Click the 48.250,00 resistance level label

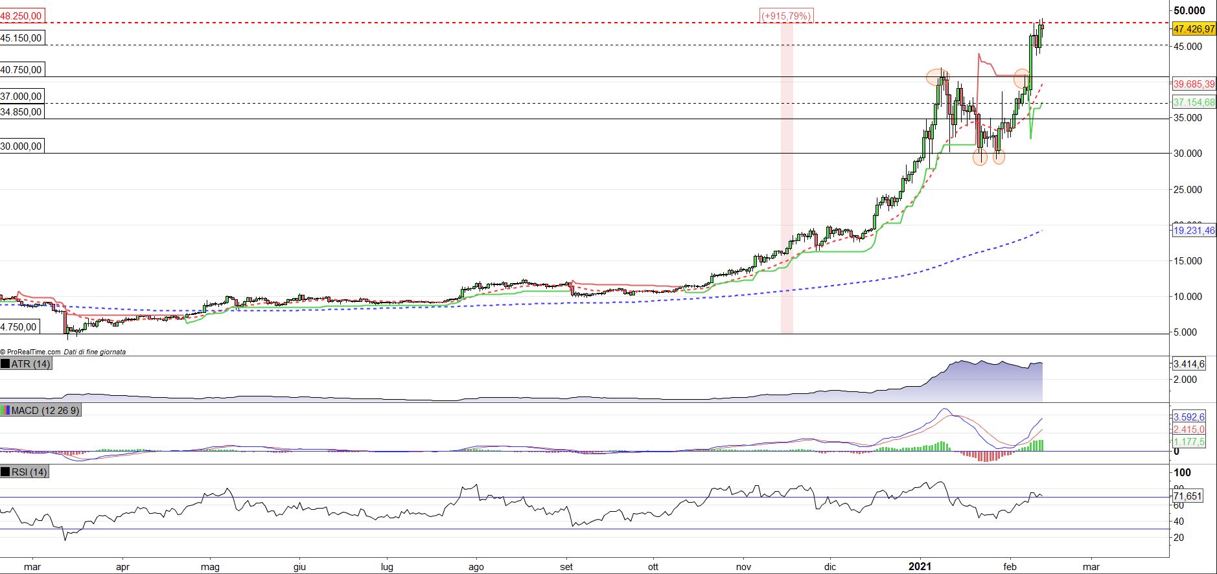(21, 16)
